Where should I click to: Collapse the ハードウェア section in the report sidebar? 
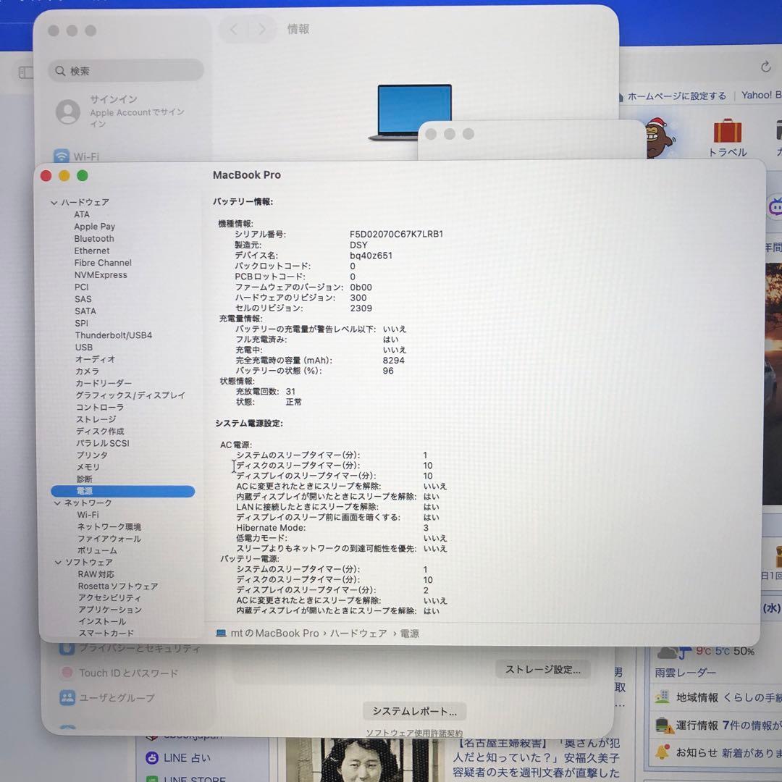tap(54, 202)
